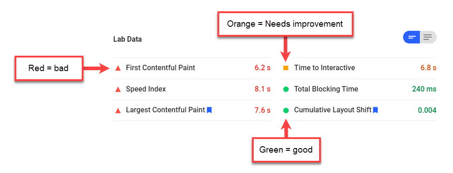Click the blue bookmark after Cumulative Layout Shift
Image resolution: width=453 pixels, height=173 pixels.
pyautogui.click(x=375, y=110)
